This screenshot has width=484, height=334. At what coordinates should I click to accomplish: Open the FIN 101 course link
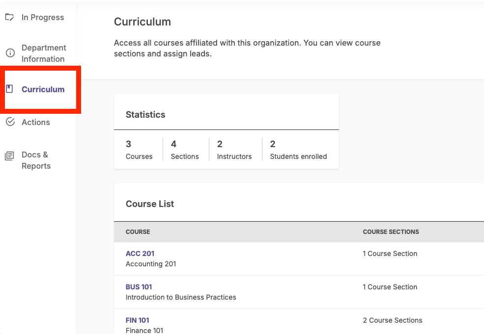point(138,320)
